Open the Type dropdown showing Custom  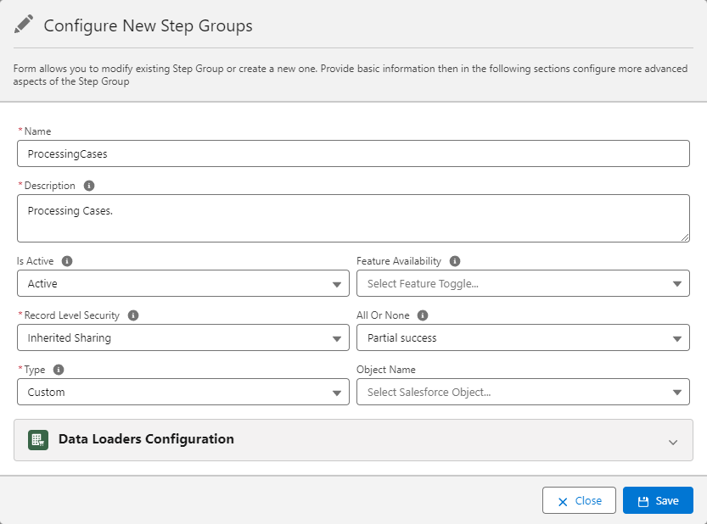click(182, 393)
